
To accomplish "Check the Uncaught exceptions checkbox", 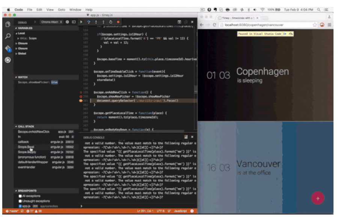I will 20,201.
